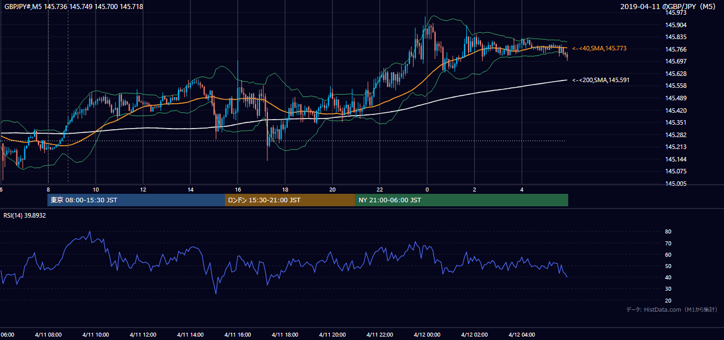Viewport: 724px width, 340px height.
Task: Click RSI scale value 30
Action: click(668, 289)
